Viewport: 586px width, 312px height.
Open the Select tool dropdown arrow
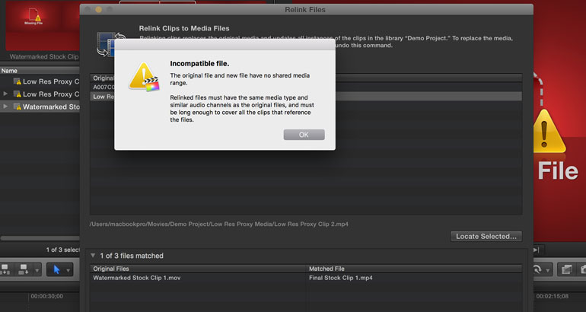(68, 270)
